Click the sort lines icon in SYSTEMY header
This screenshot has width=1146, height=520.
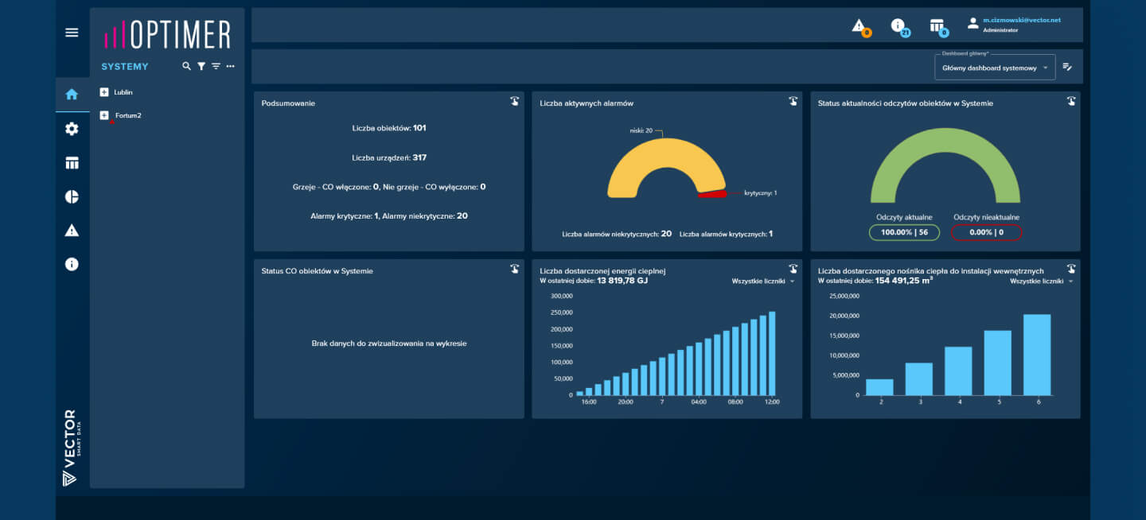tap(216, 67)
